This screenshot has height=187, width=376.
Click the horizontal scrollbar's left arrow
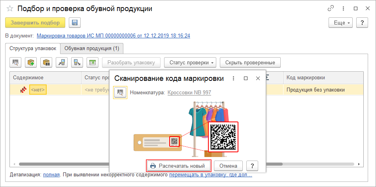click(x=14, y=164)
